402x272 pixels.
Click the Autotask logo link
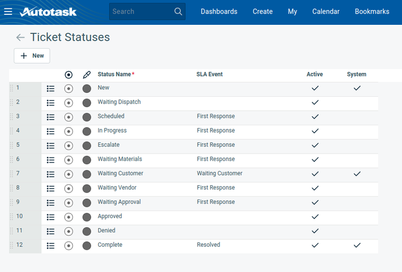(x=48, y=12)
